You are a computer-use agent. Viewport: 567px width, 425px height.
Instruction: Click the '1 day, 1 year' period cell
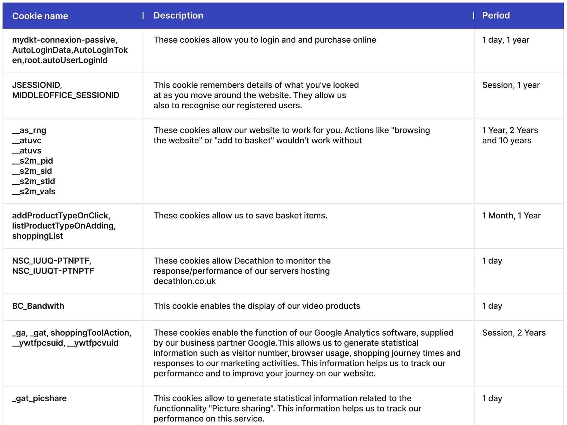(506, 40)
